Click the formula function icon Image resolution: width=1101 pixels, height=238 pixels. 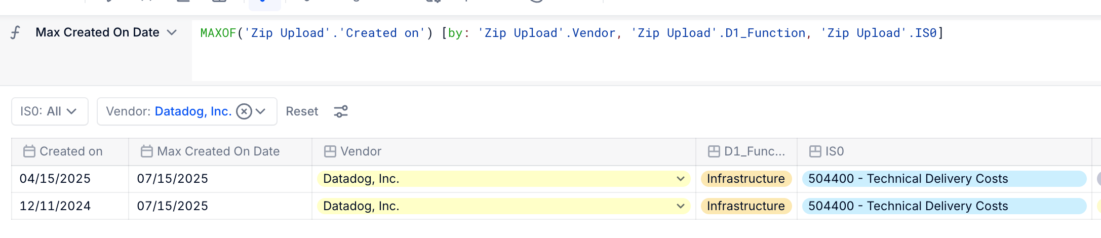pos(16,33)
